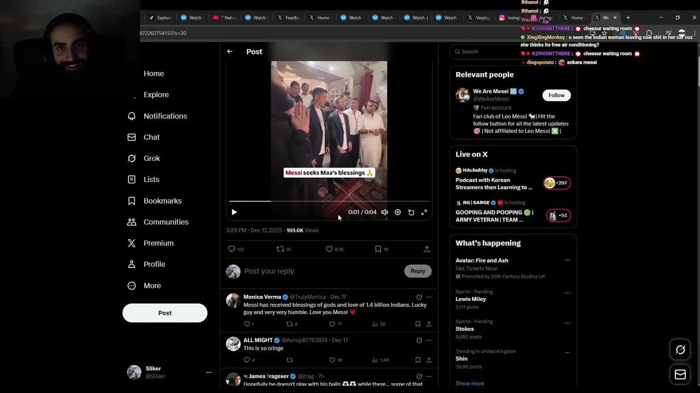
Task: Open floating messages envelope button
Action: tap(680, 374)
